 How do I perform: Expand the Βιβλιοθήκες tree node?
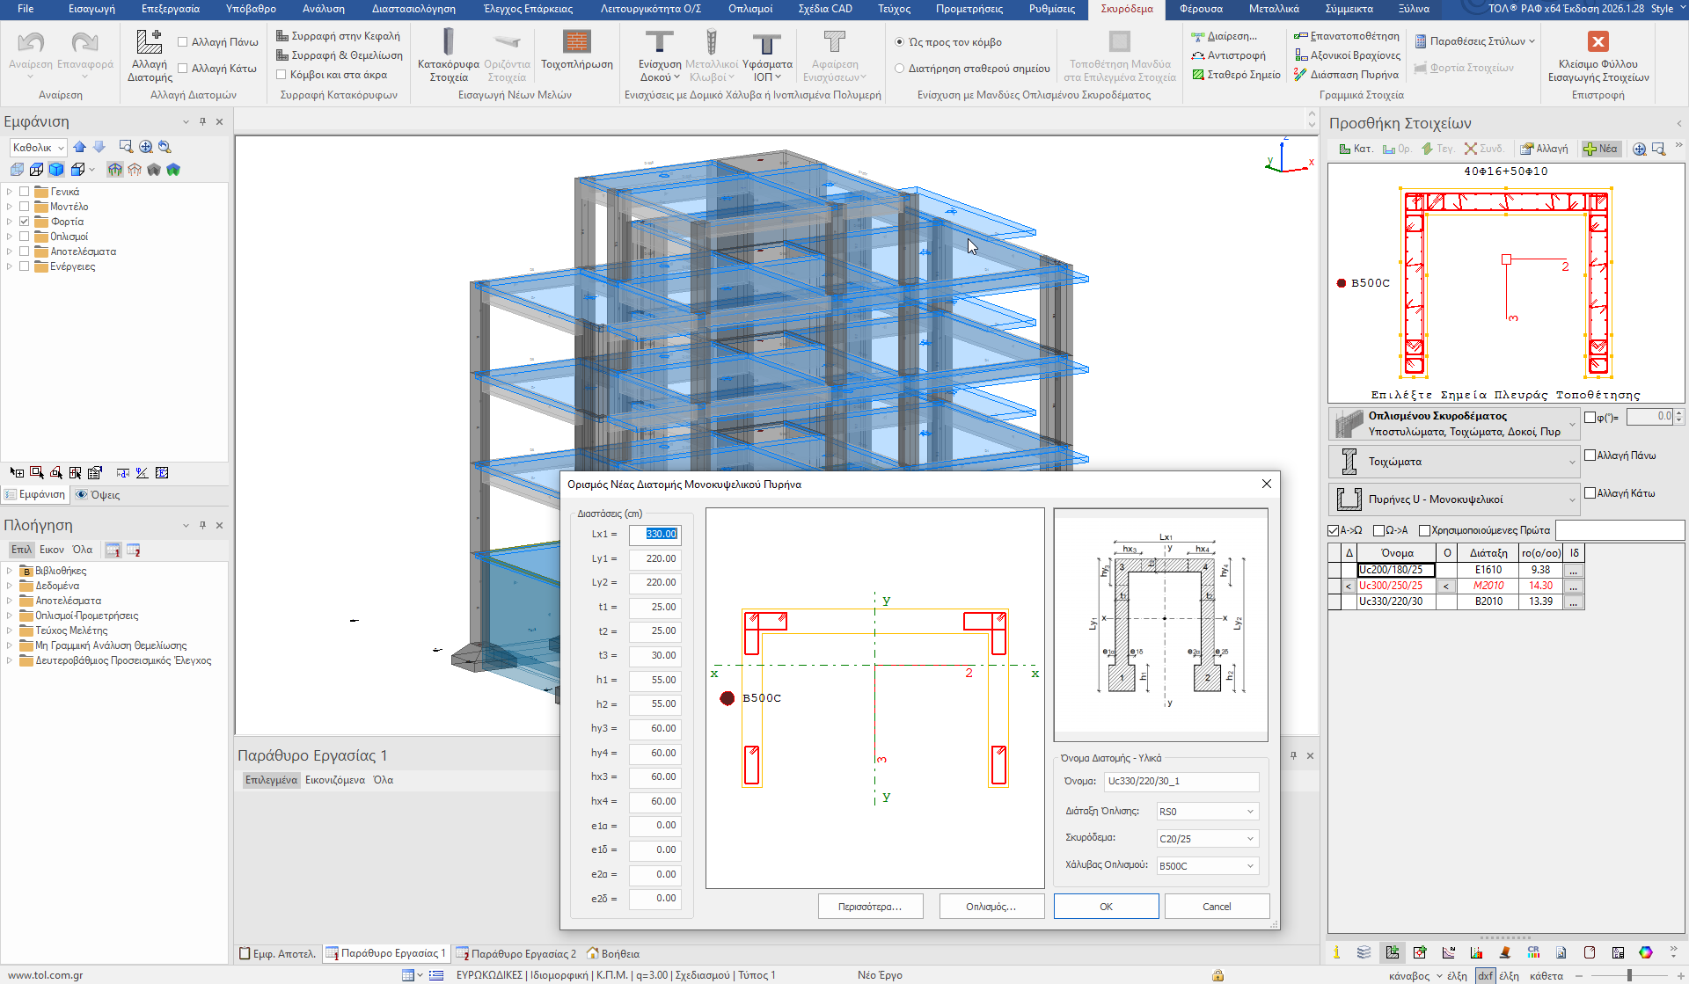coord(10,571)
